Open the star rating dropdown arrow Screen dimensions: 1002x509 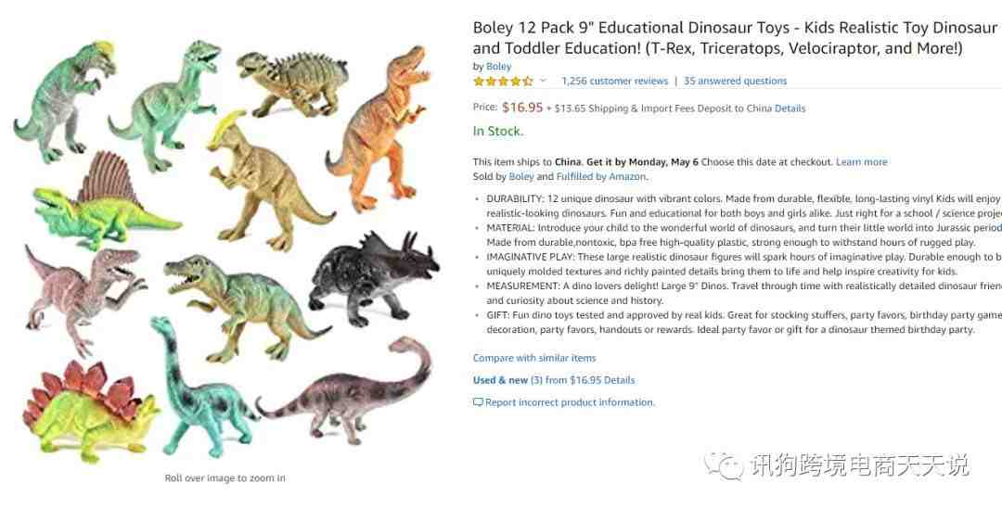pyautogui.click(x=543, y=81)
